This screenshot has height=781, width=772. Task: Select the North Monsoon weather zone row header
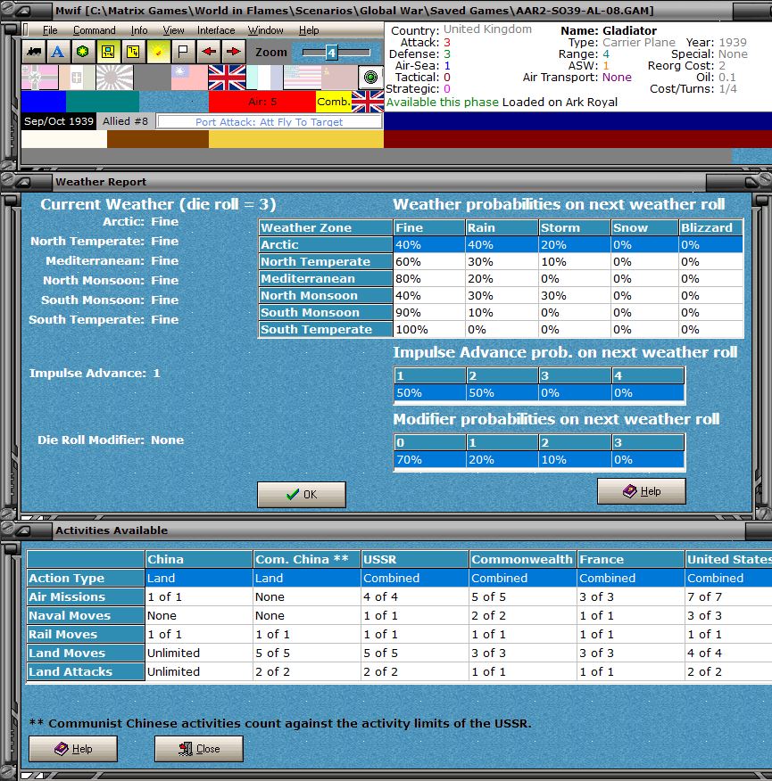pyautogui.click(x=326, y=295)
